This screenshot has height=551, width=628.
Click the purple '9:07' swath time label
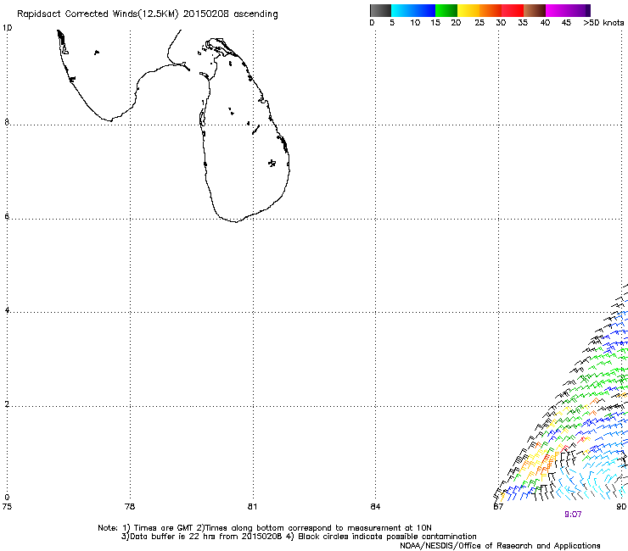(x=573, y=515)
